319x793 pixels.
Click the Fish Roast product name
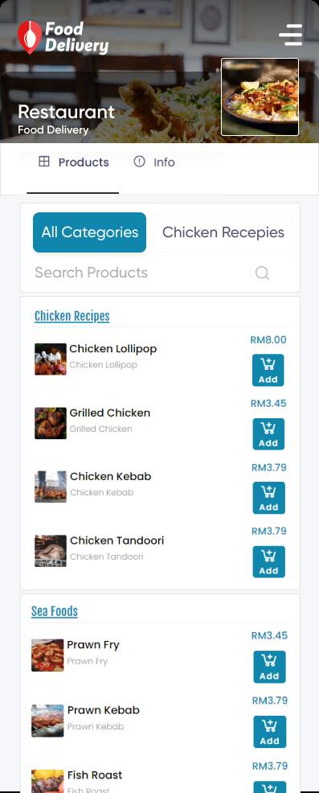95,775
